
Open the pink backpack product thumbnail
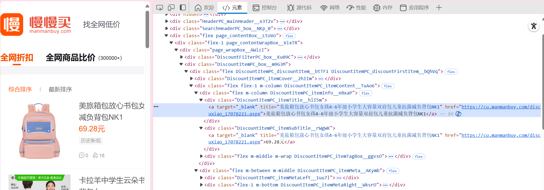(x=40, y=131)
